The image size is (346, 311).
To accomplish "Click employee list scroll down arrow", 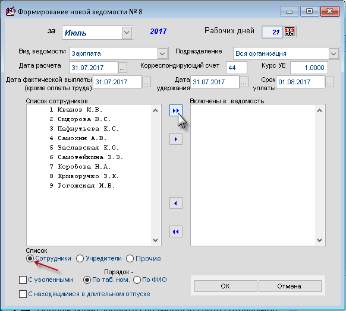I will 155,240.
